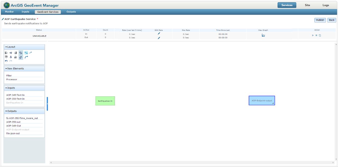This screenshot has width=338, height=167.
Task: Click the UNAVAILABLE status text
Action: [x=39, y=36]
